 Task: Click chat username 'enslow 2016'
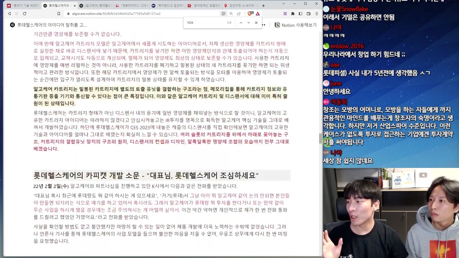(x=347, y=46)
